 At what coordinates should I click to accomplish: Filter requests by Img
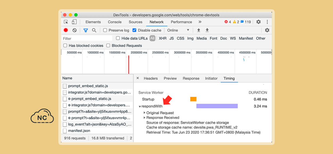pos(190,38)
